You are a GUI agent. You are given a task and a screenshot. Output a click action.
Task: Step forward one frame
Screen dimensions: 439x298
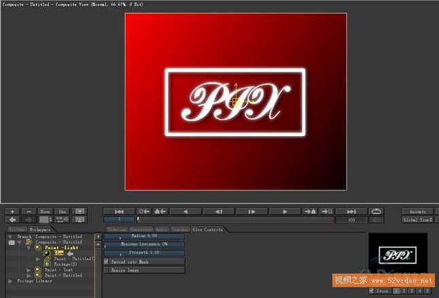(x=251, y=212)
